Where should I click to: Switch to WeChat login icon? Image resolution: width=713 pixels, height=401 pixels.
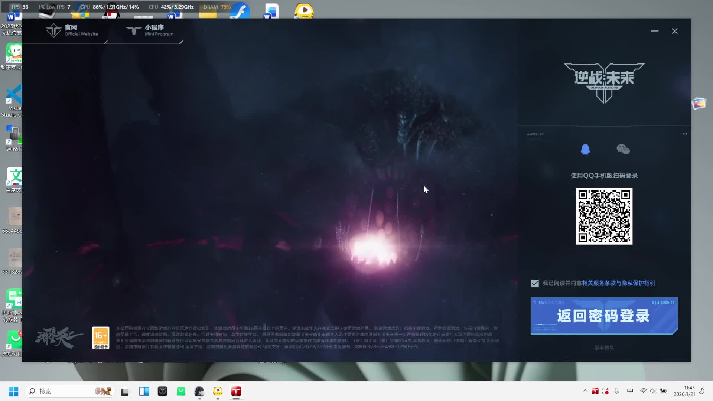pos(623,149)
